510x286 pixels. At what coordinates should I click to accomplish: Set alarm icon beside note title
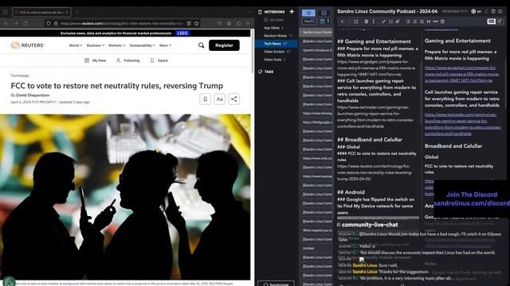pyautogui.click(x=487, y=11)
